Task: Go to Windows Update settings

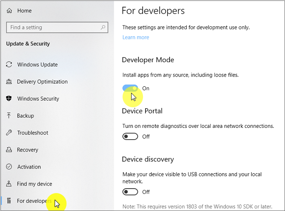Action: coord(37,65)
